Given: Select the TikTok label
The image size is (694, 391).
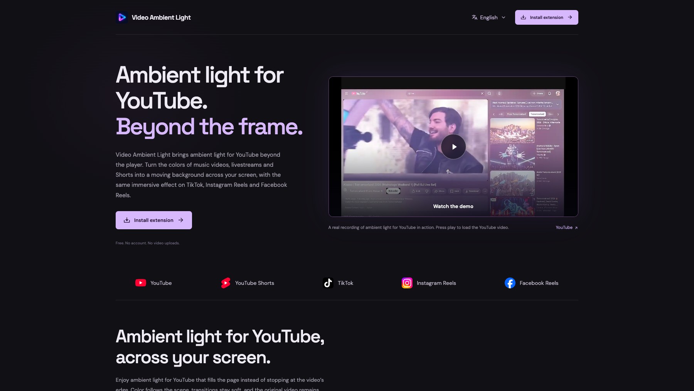Looking at the screenshot, I should pyautogui.click(x=345, y=283).
